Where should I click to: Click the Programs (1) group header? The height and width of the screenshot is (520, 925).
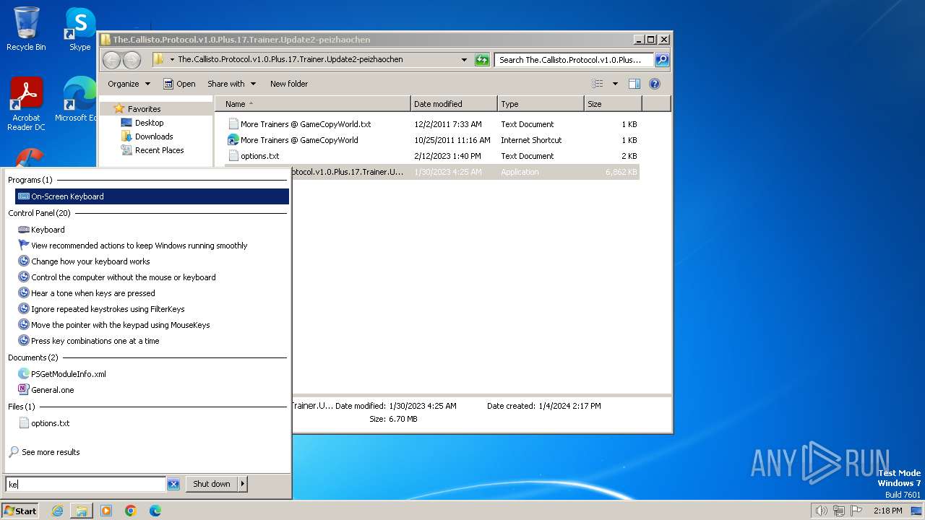click(x=30, y=180)
